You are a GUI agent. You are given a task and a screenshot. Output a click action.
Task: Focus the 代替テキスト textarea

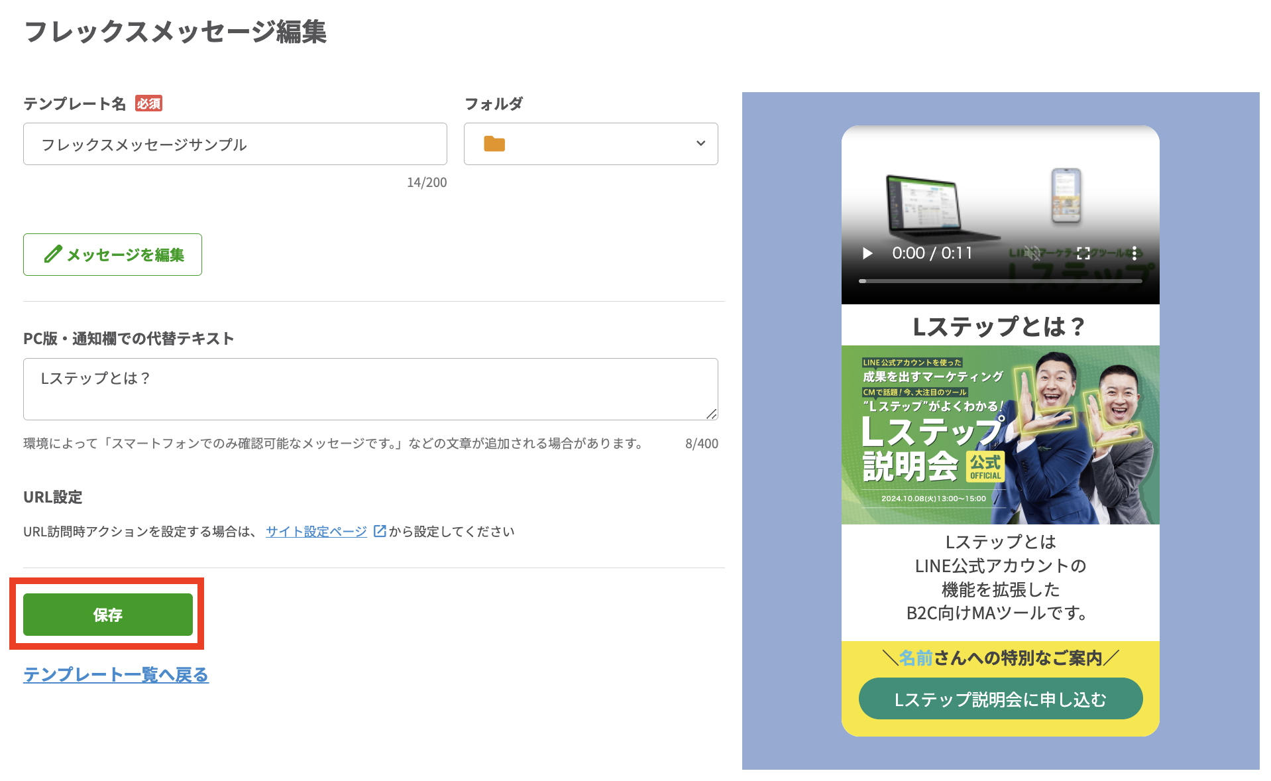[x=370, y=389]
